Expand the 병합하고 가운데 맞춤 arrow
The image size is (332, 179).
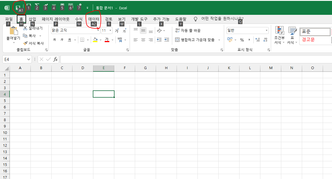click(219, 40)
